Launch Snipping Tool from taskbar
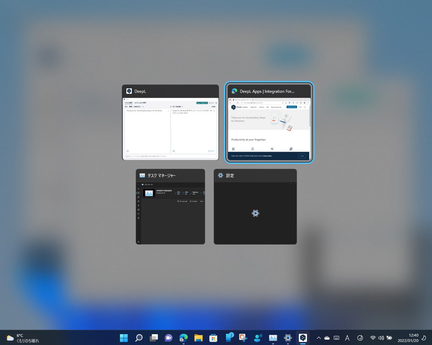The width and height of the screenshot is (432, 345). [x=243, y=338]
